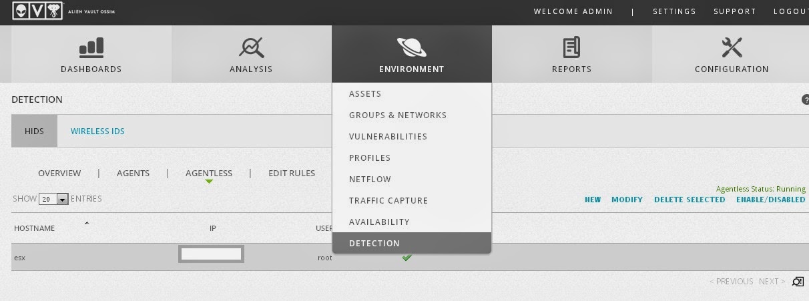809x301 pixels.
Task: Switch to the Wireless IDS tab
Action: point(97,131)
